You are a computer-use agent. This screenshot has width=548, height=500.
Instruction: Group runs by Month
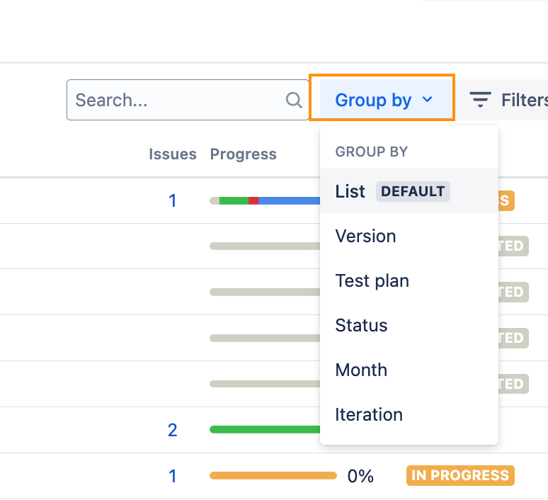pyautogui.click(x=361, y=370)
